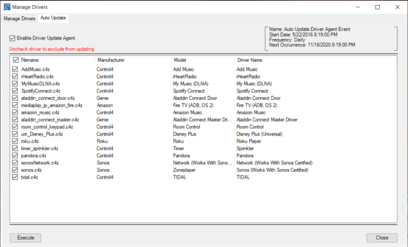The image size is (408, 247).
Task: Uncheck the AddMusic.c4z driver
Action: [x=15, y=69]
